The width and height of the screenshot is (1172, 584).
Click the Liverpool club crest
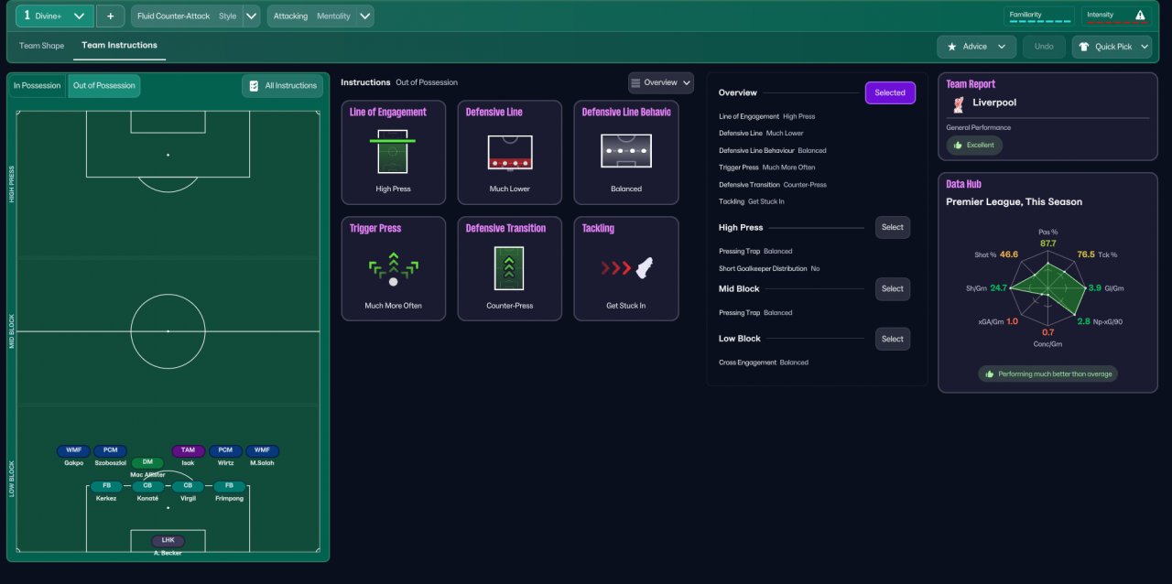point(958,103)
